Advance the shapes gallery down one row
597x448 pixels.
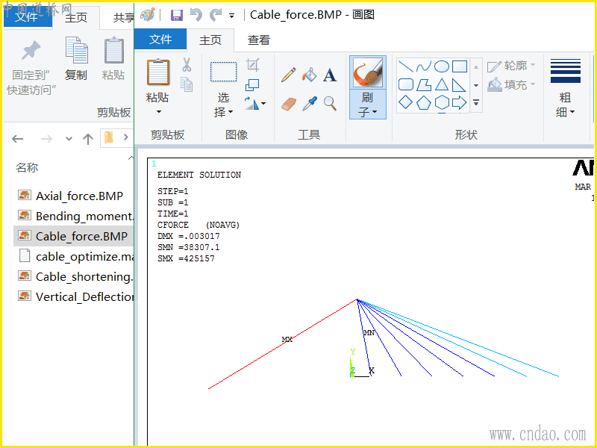coord(476,85)
